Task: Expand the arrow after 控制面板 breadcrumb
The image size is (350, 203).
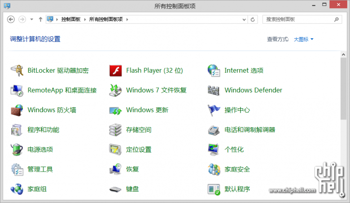Action: coord(85,19)
